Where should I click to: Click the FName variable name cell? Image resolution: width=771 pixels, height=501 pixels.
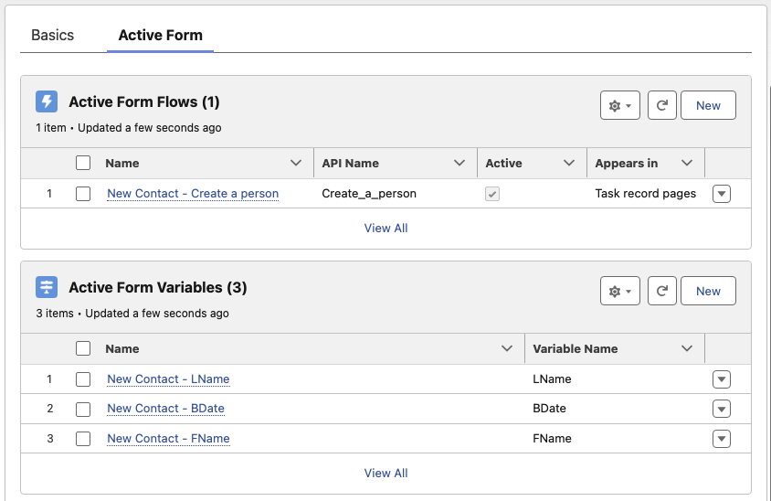552,439
